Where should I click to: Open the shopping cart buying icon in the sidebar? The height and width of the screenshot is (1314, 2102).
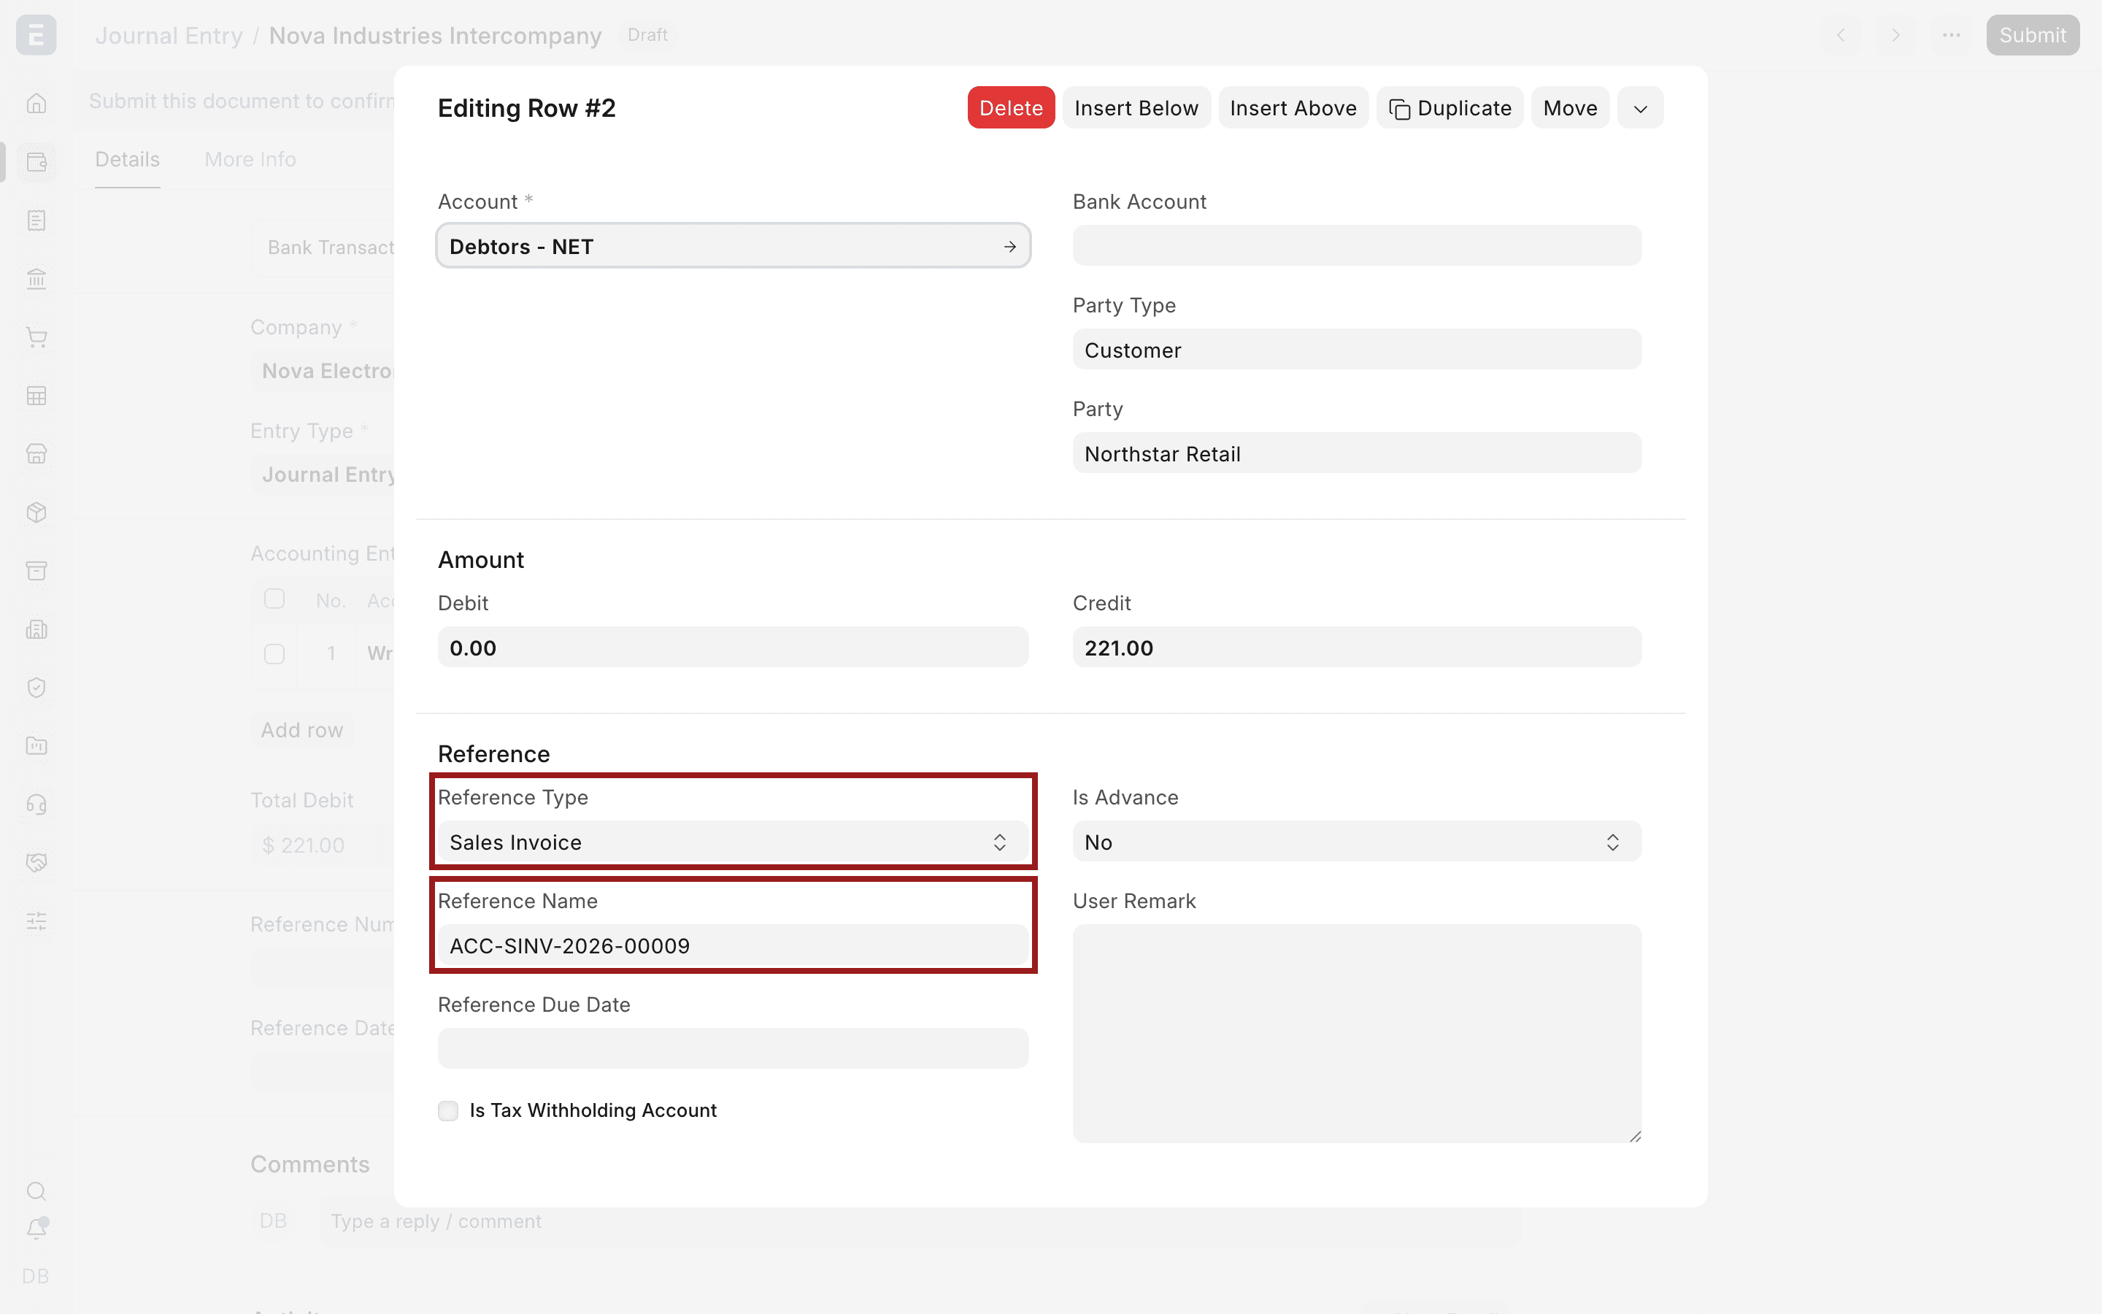[x=36, y=337]
